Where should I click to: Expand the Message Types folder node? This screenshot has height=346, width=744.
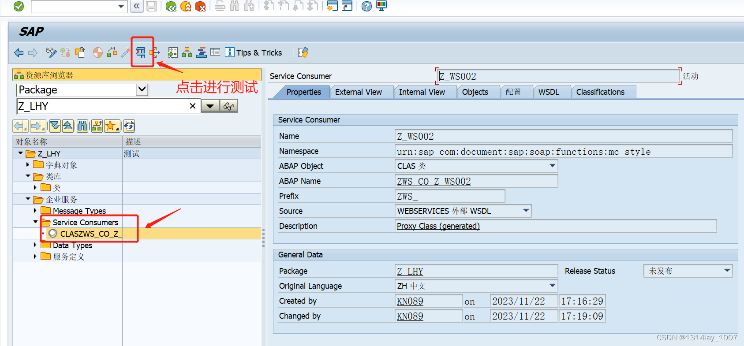coord(35,210)
